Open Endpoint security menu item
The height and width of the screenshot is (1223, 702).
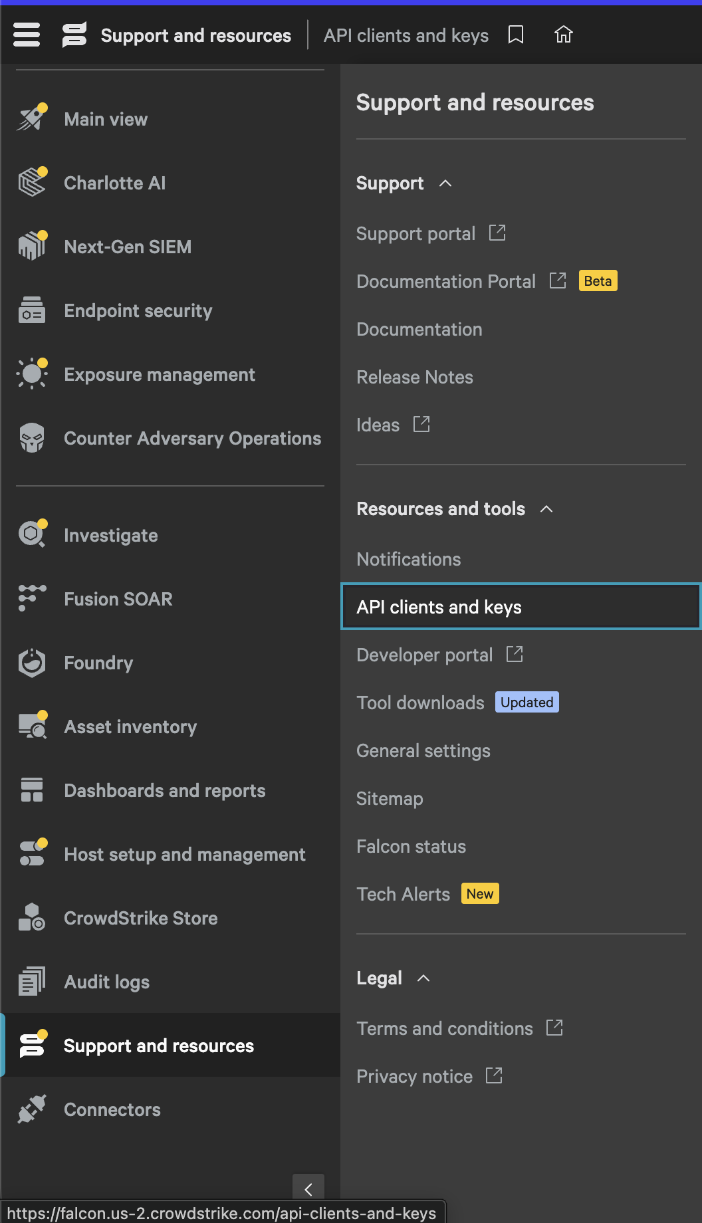pos(138,311)
